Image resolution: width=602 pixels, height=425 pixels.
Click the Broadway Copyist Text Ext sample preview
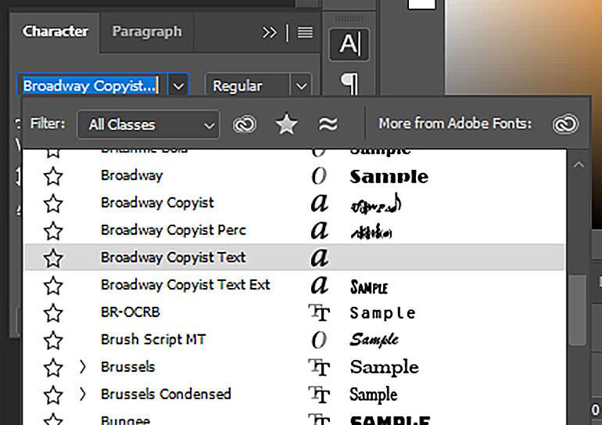(369, 287)
